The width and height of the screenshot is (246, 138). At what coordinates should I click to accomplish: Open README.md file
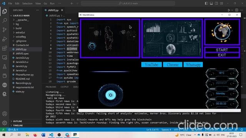[23, 79]
